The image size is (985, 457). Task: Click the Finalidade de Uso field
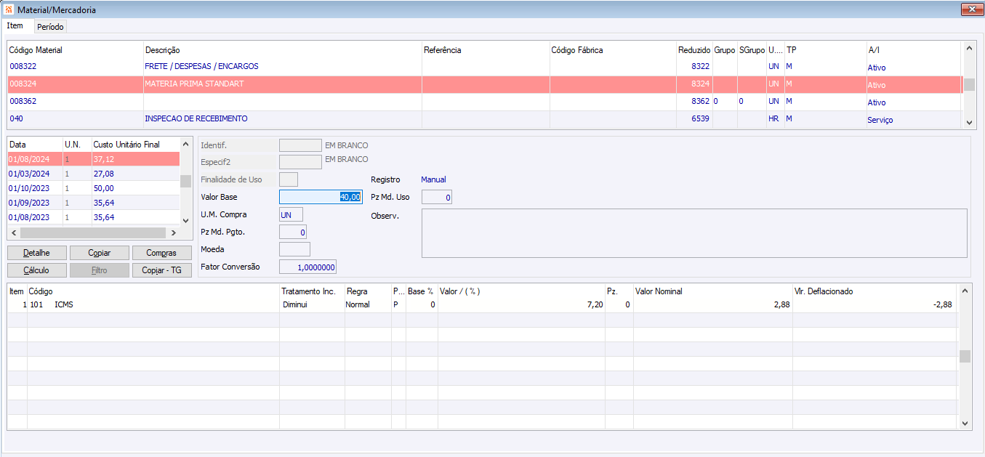(x=289, y=179)
